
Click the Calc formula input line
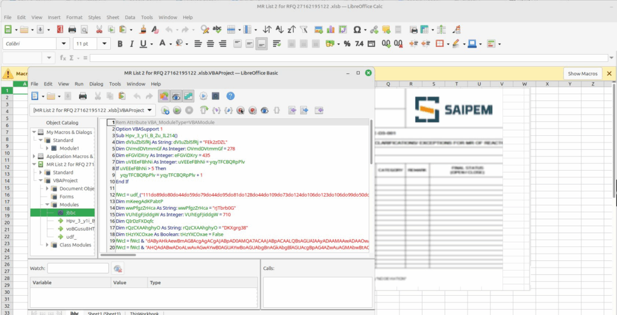tap(349, 58)
